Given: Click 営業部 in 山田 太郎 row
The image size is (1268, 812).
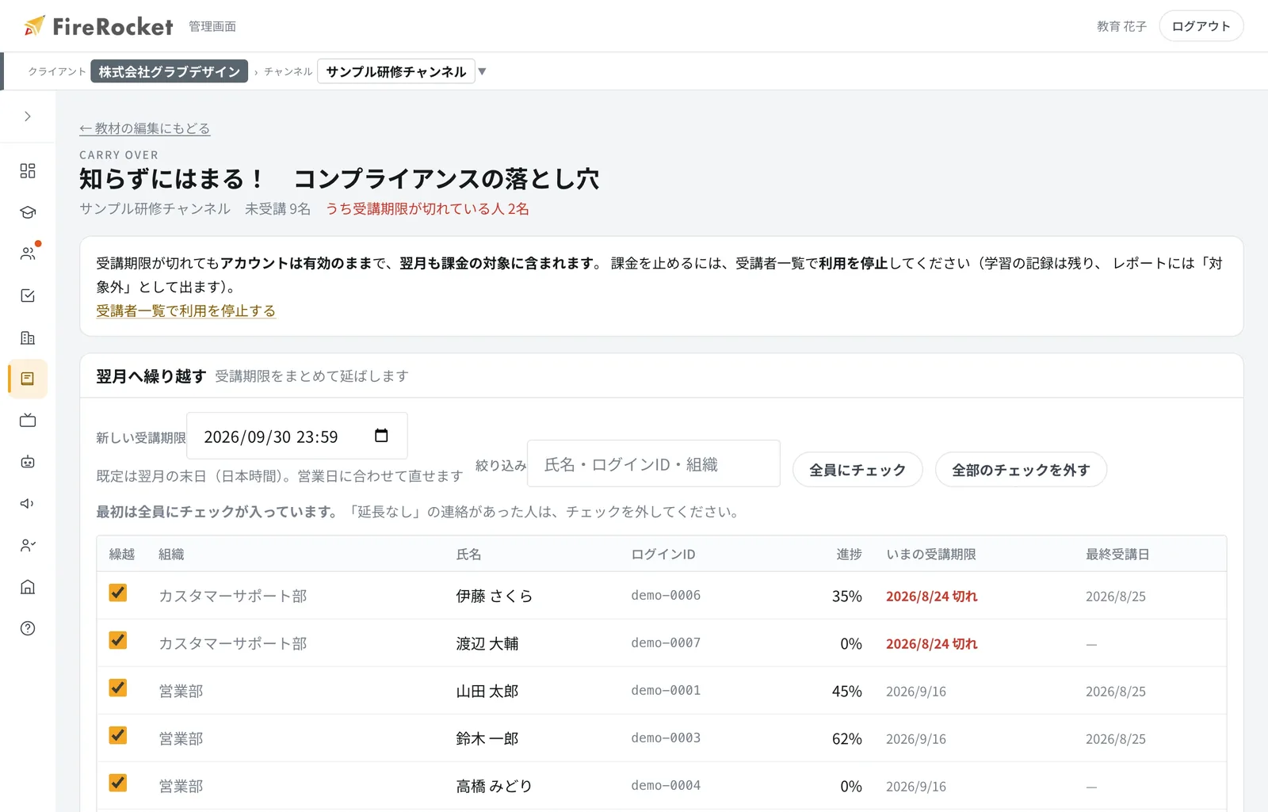Looking at the screenshot, I should (181, 691).
